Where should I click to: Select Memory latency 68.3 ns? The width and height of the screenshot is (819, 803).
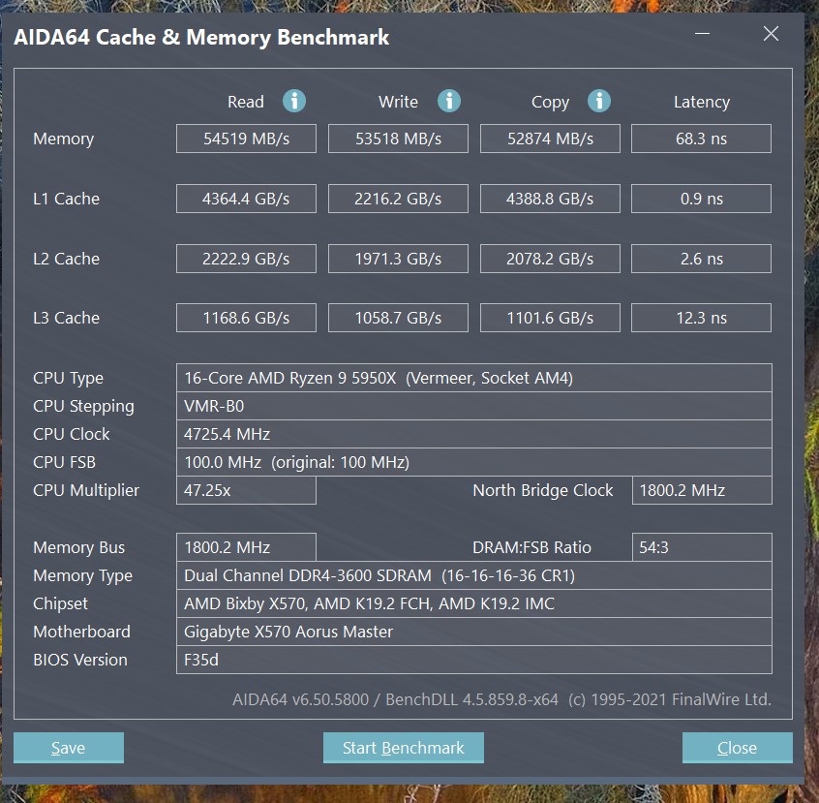(701, 139)
